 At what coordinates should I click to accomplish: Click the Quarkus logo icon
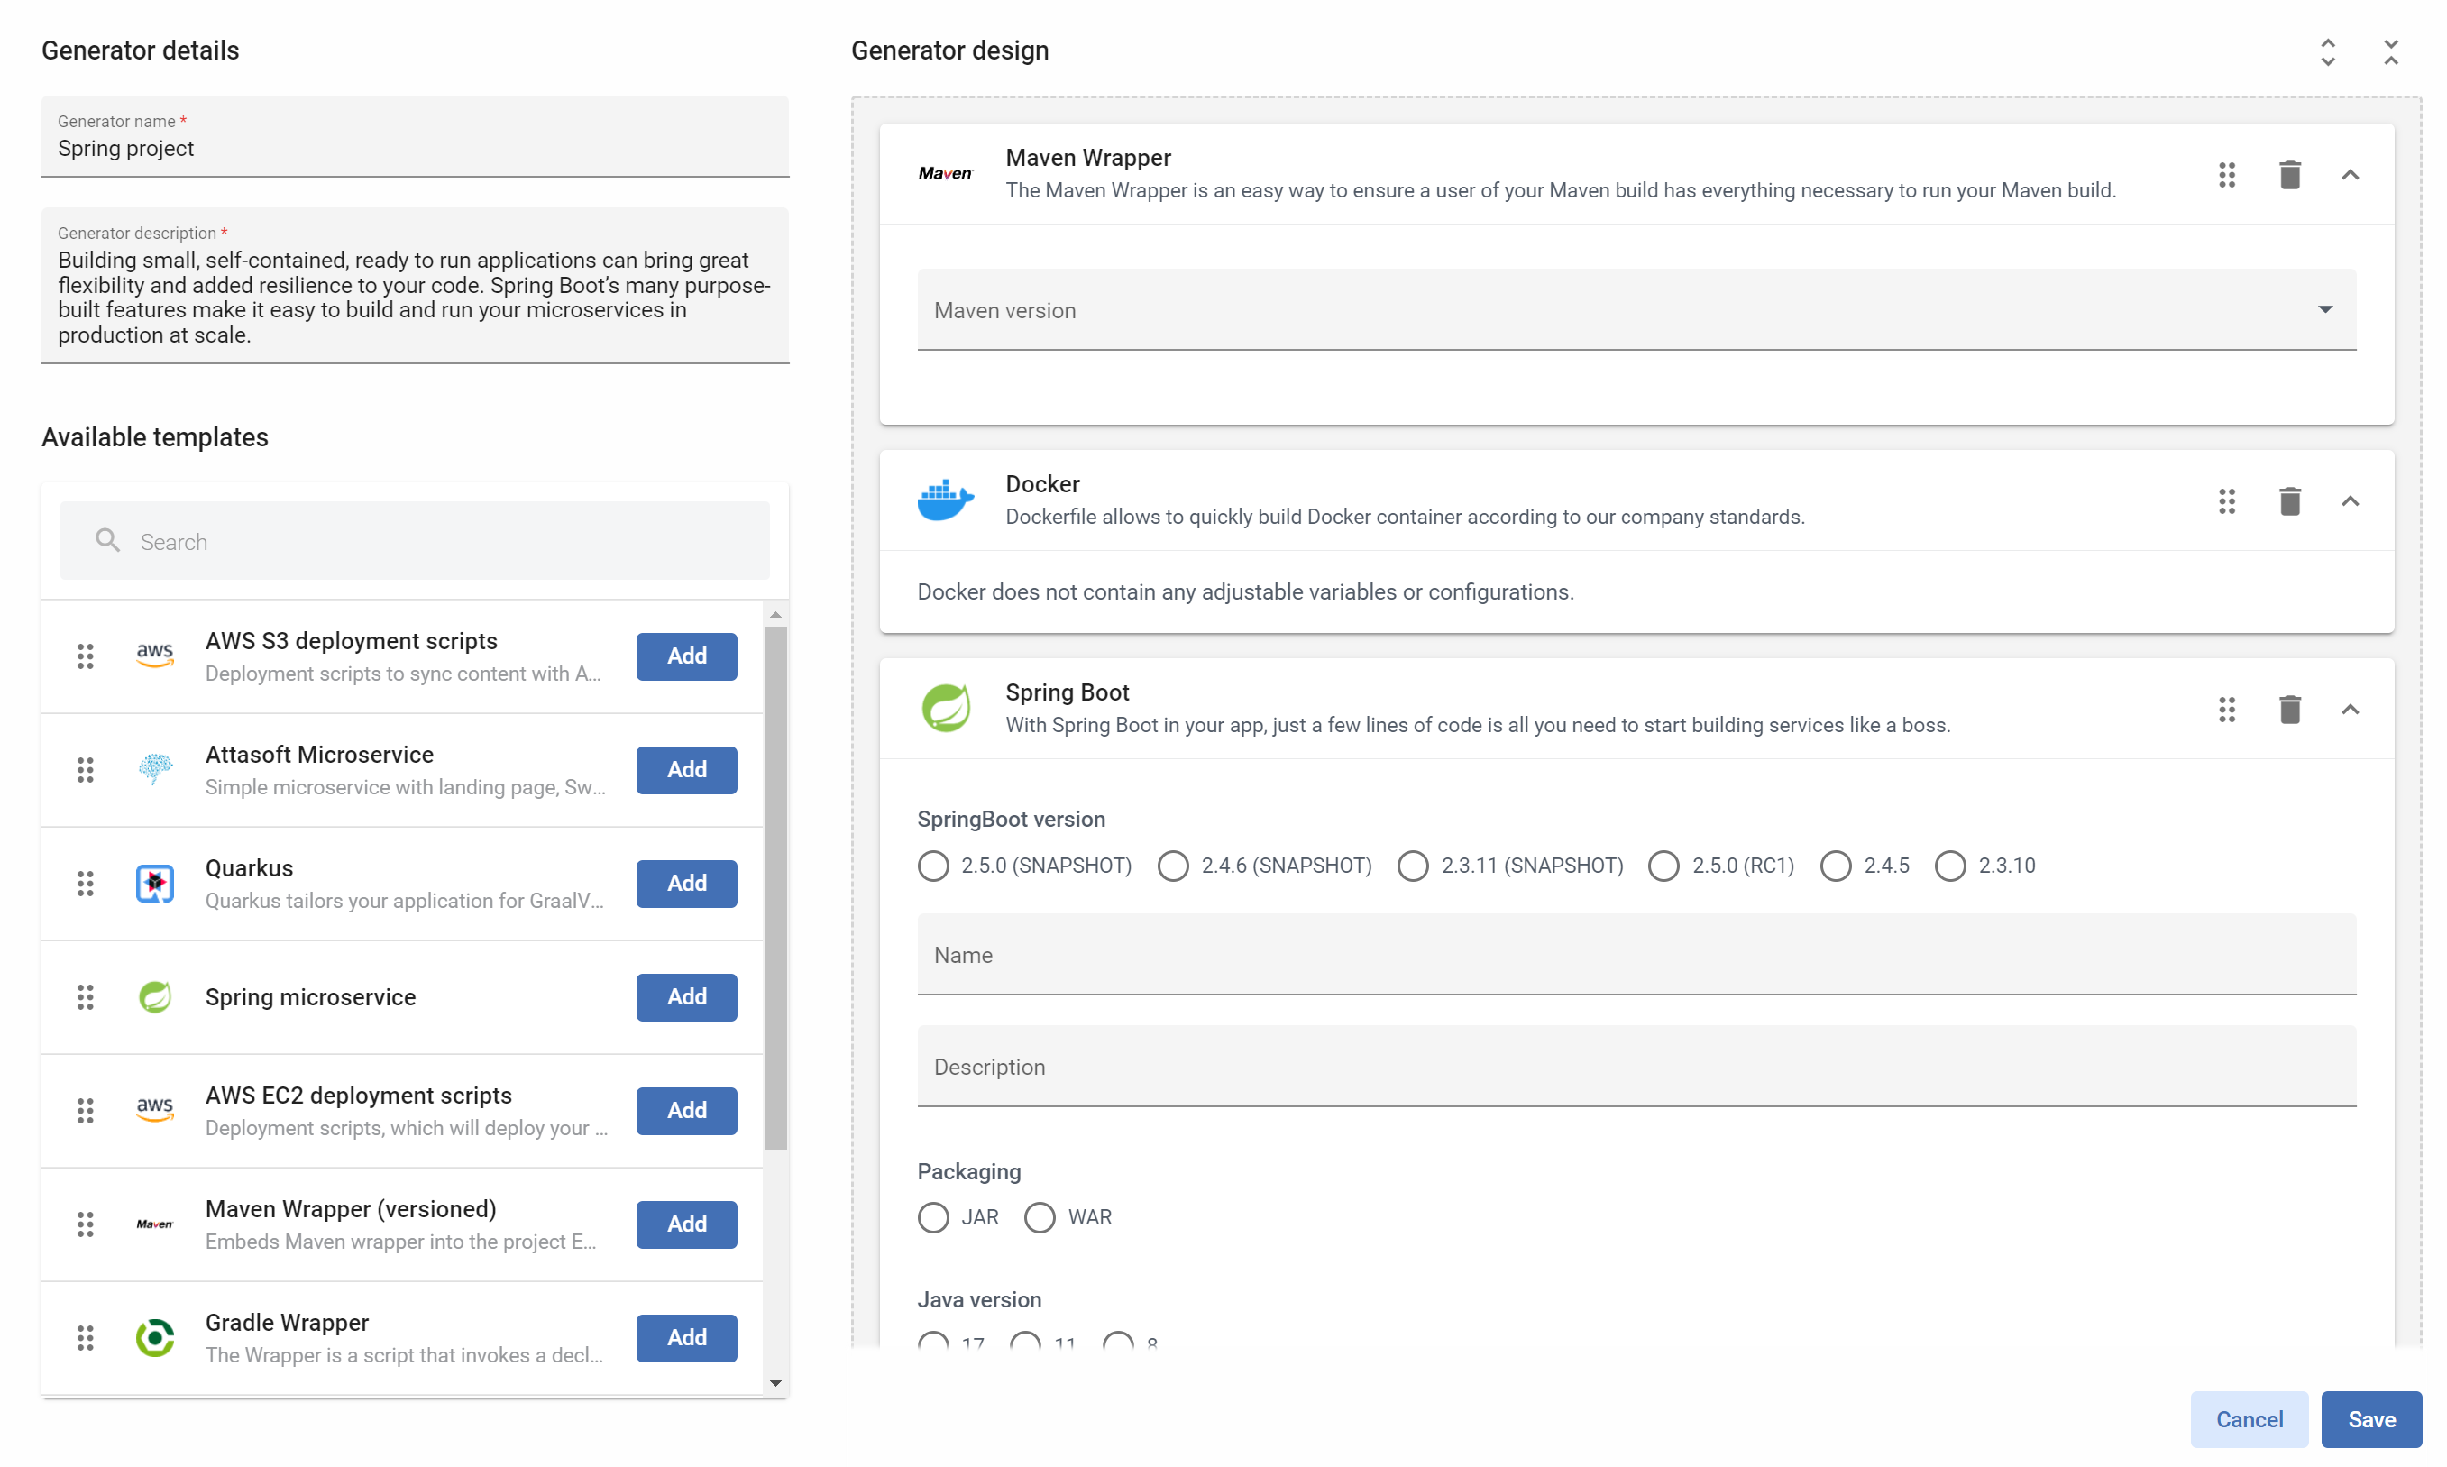coord(154,883)
